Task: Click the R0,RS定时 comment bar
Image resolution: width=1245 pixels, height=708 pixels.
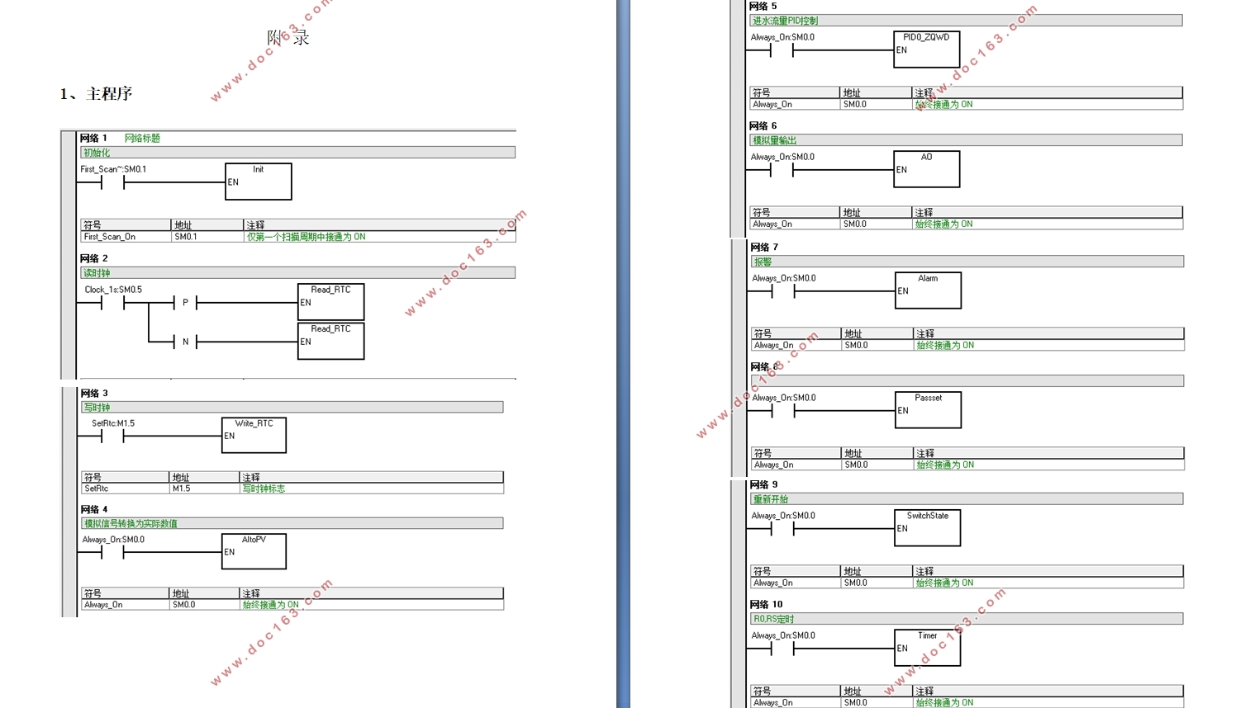Action: pos(967,619)
